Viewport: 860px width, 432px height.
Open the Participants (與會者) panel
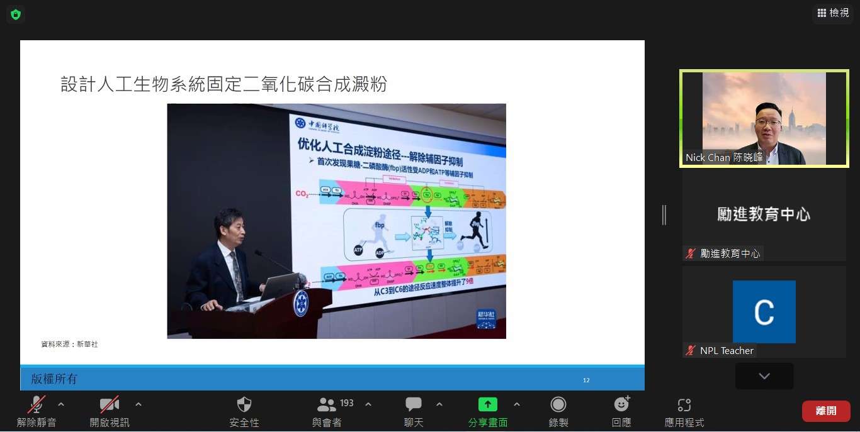click(x=327, y=404)
